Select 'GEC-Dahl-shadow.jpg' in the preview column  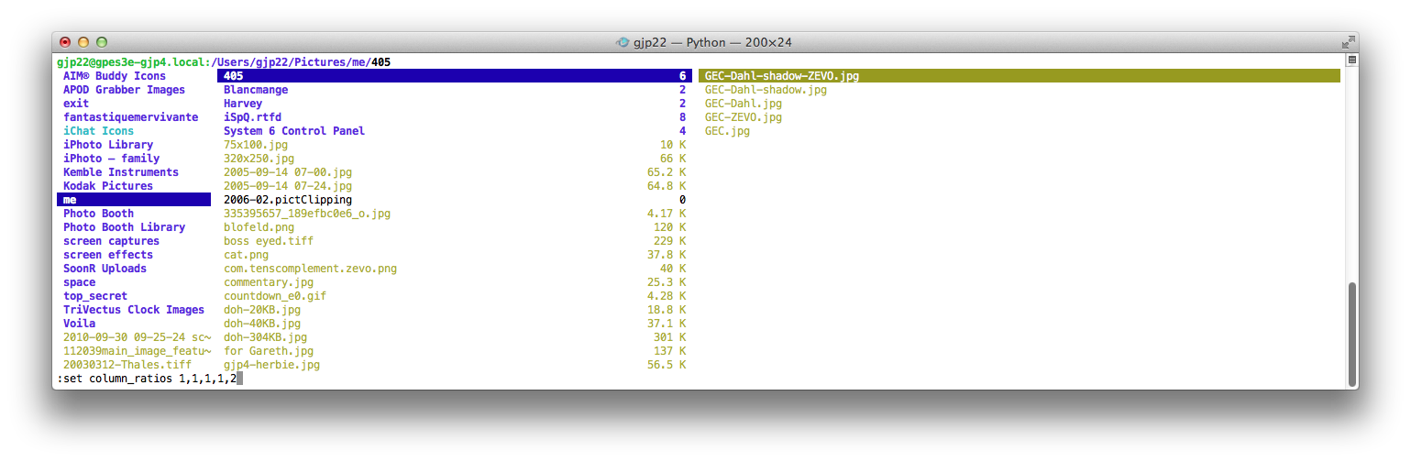[766, 90]
